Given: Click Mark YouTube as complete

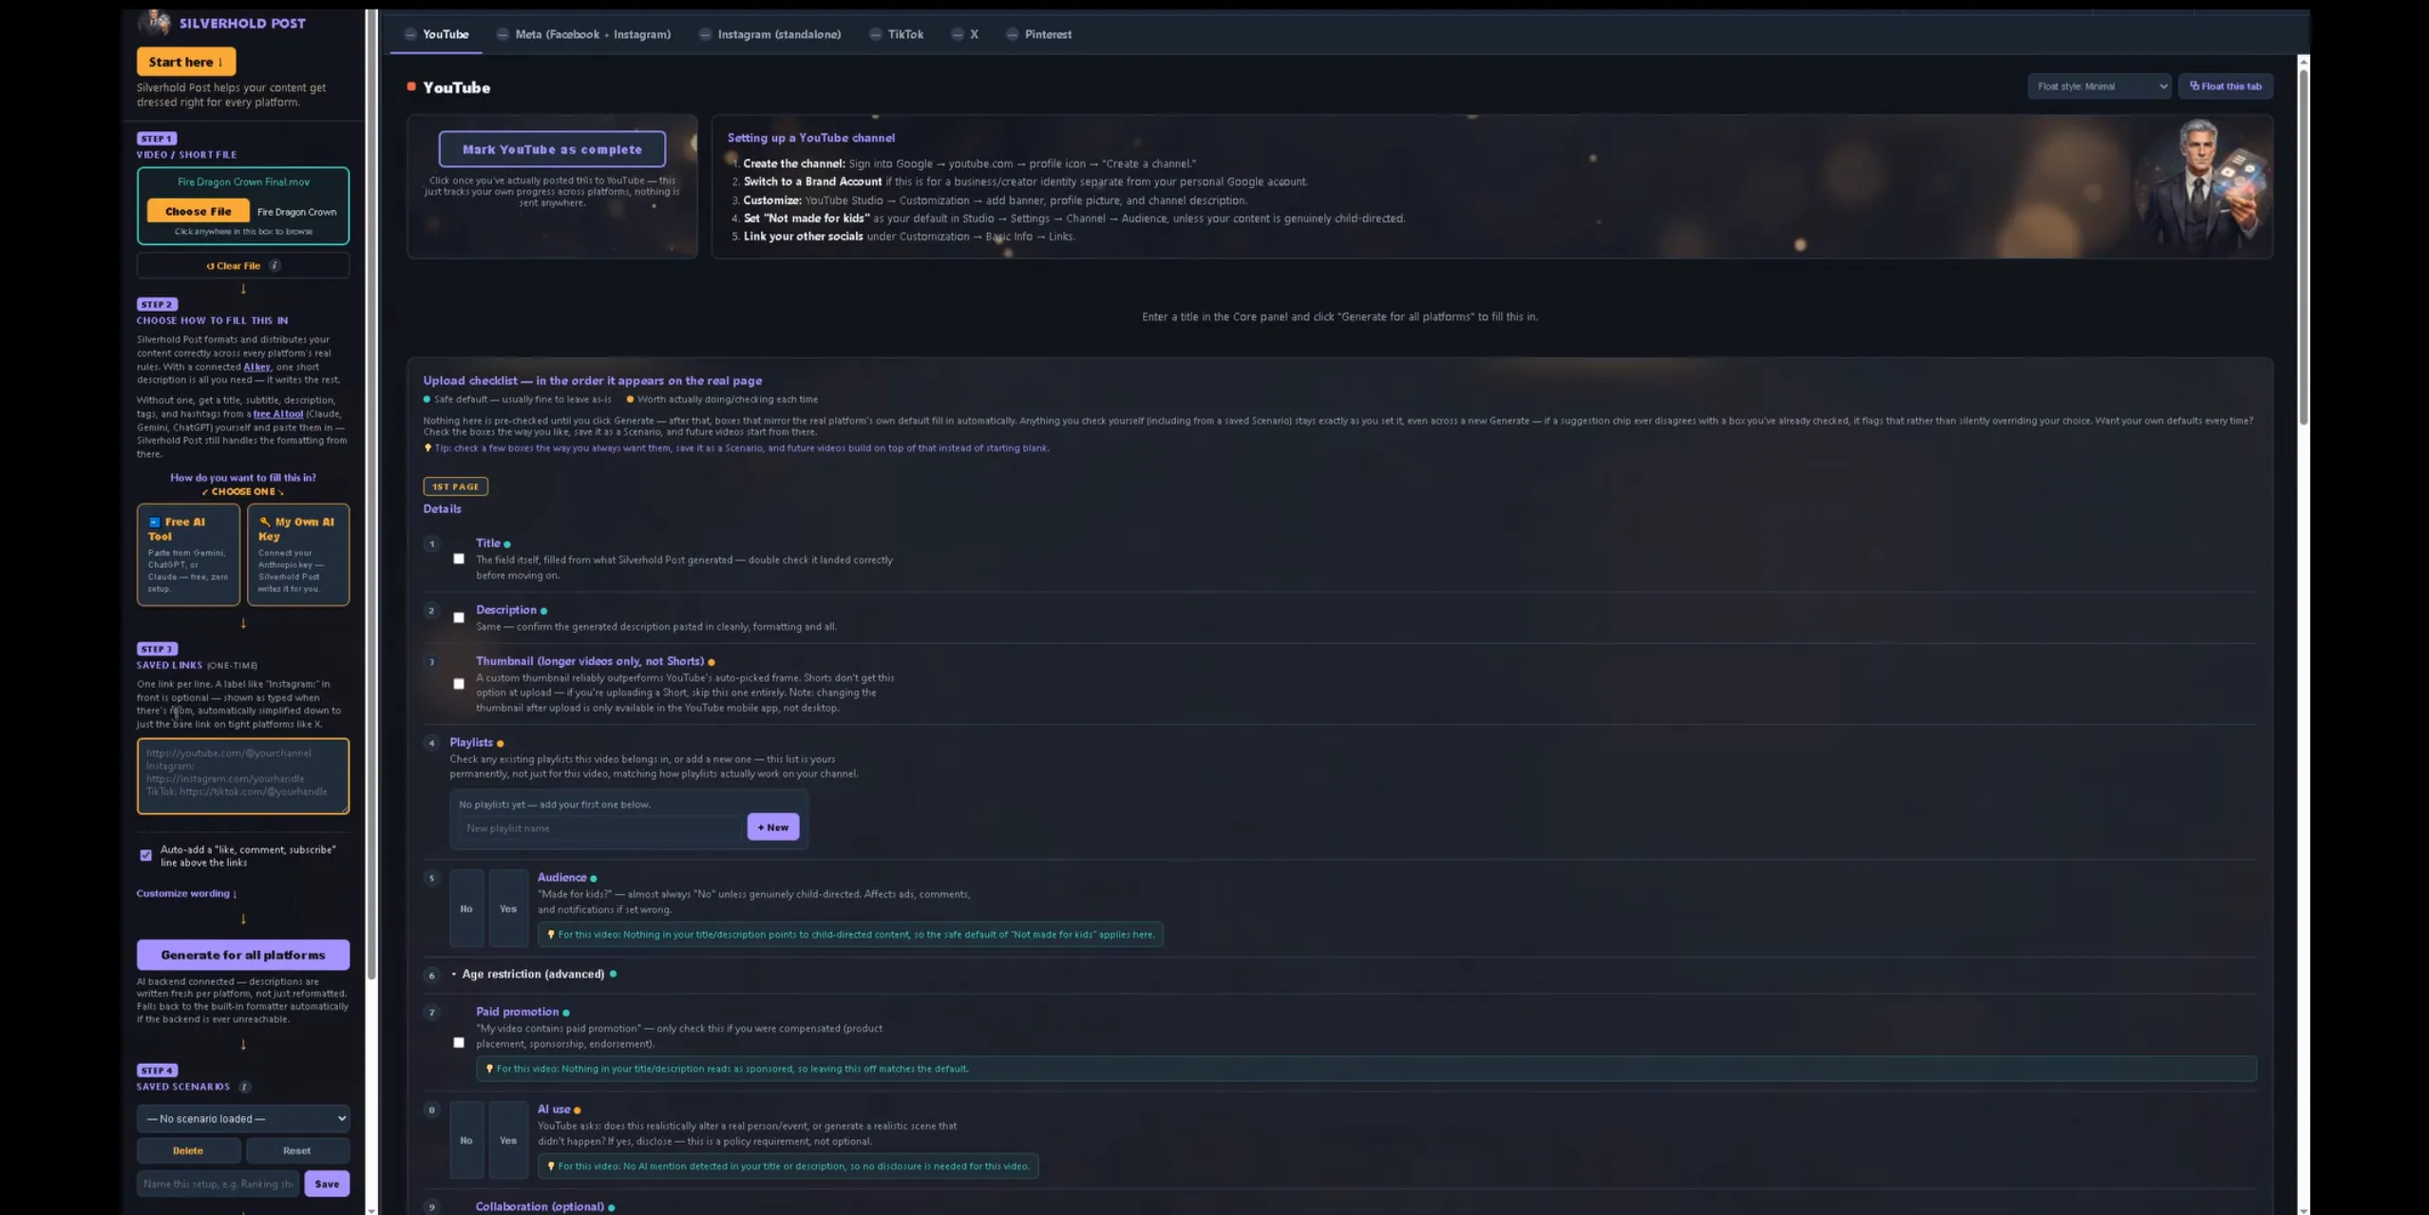Looking at the screenshot, I should (x=552, y=149).
